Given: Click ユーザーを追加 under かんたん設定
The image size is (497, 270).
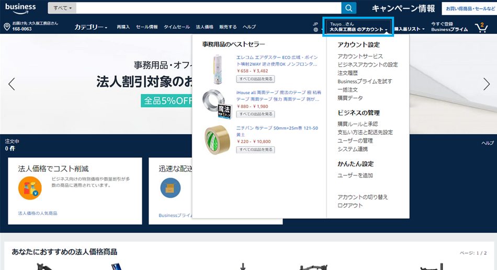Looking at the screenshot, I should point(355,175).
